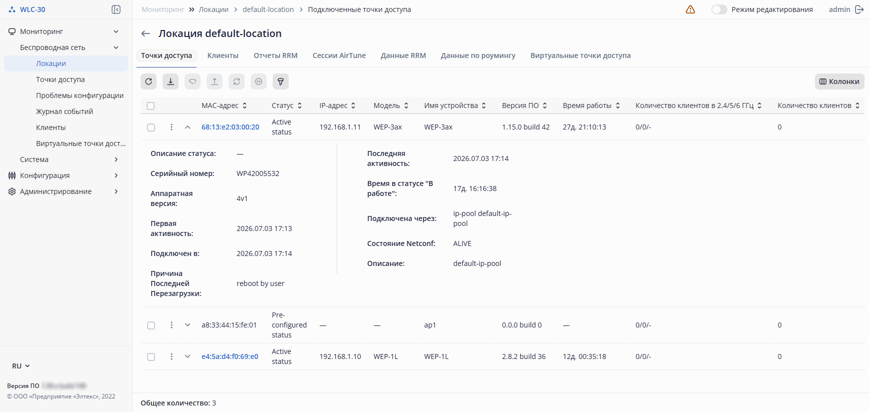The image size is (869, 412).
Task: Click the Колонки button
Action: tap(839, 81)
